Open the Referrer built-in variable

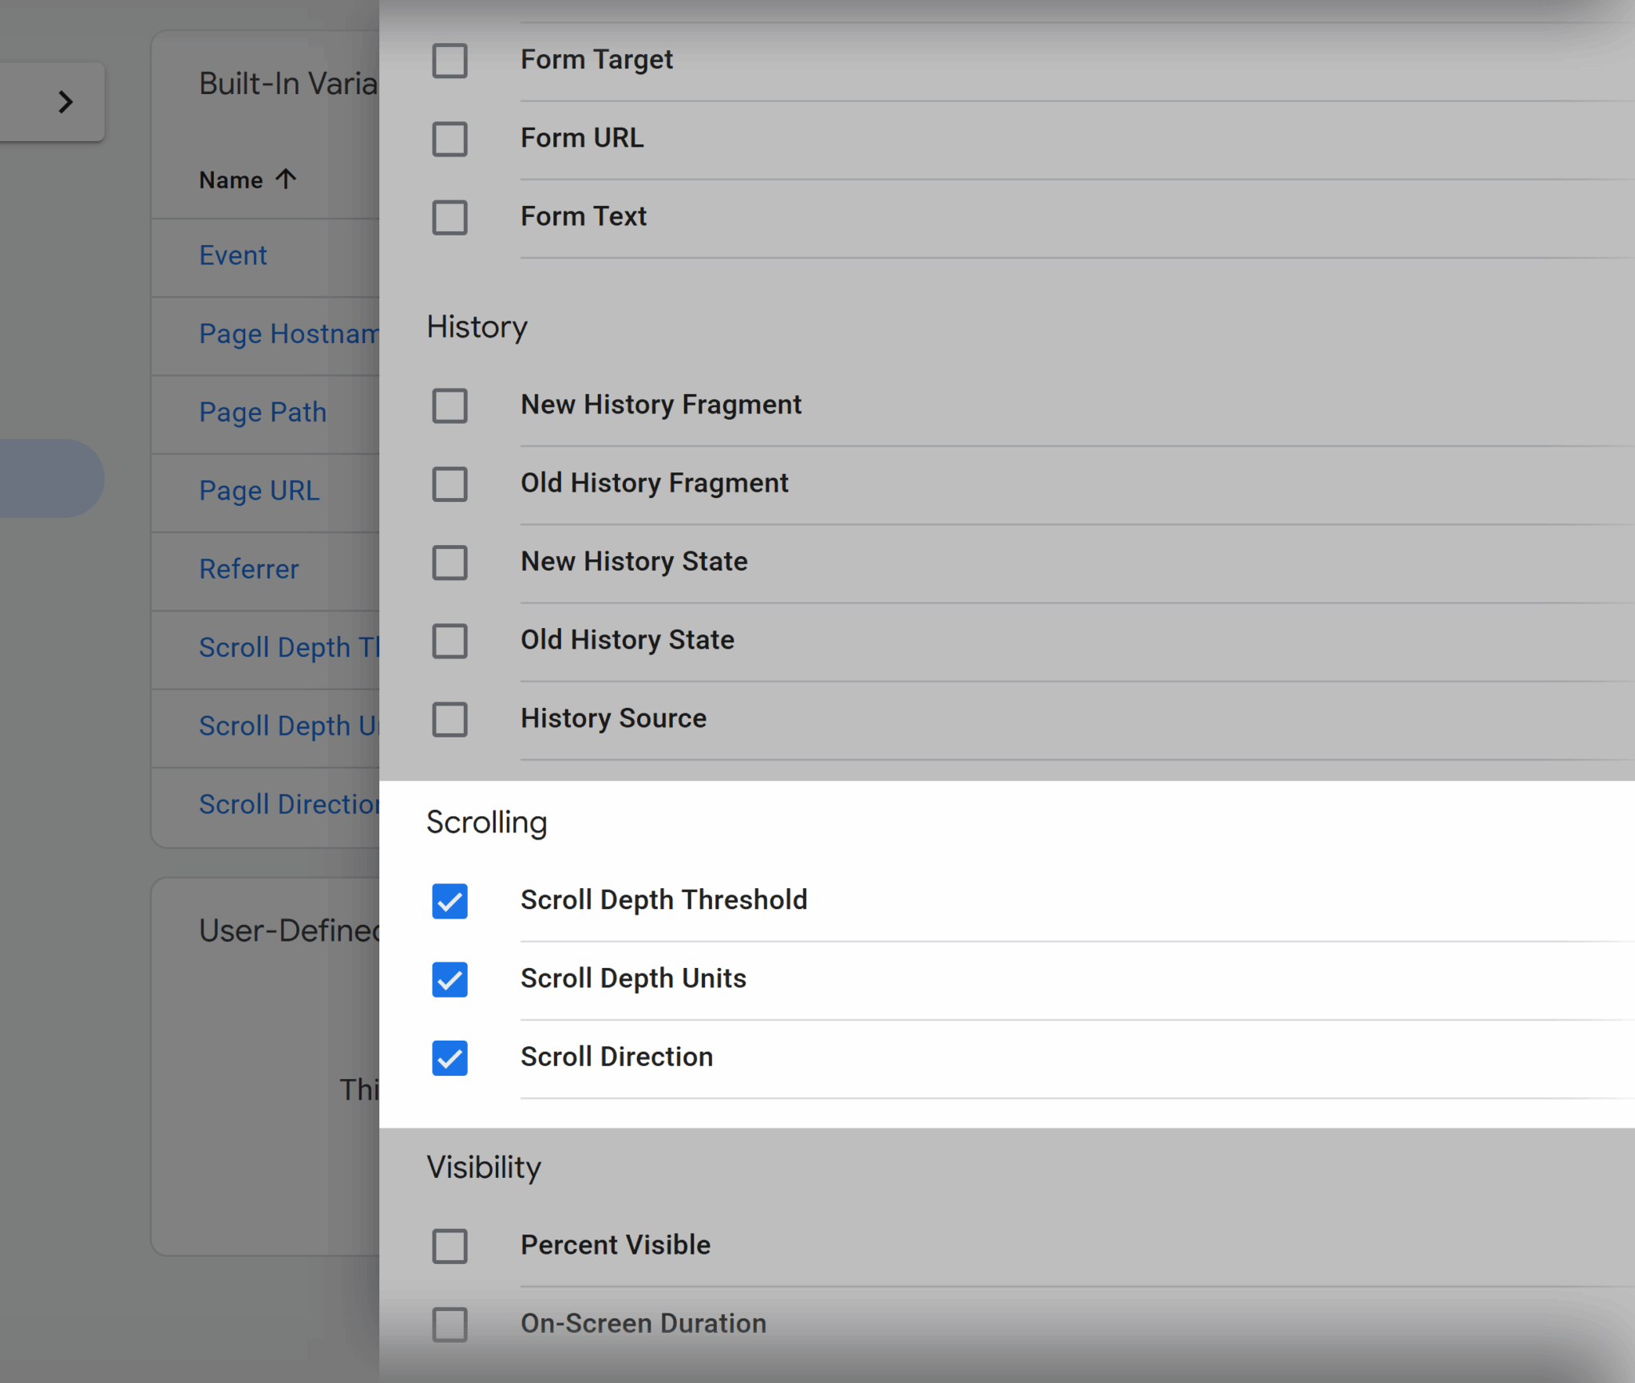pos(249,569)
